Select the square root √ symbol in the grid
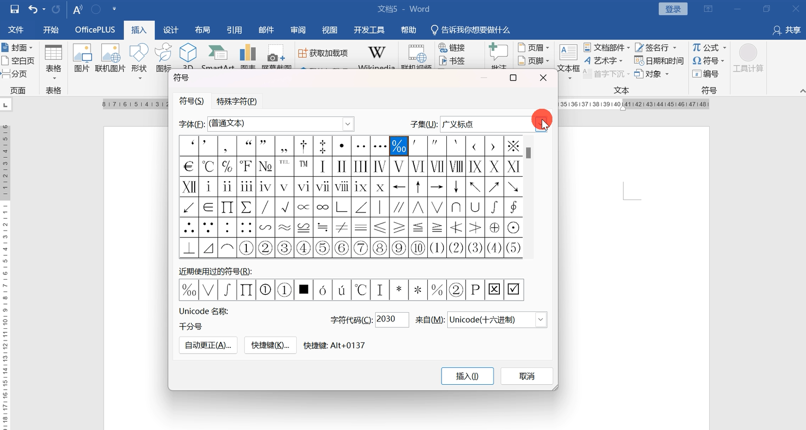 pyautogui.click(x=285, y=207)
